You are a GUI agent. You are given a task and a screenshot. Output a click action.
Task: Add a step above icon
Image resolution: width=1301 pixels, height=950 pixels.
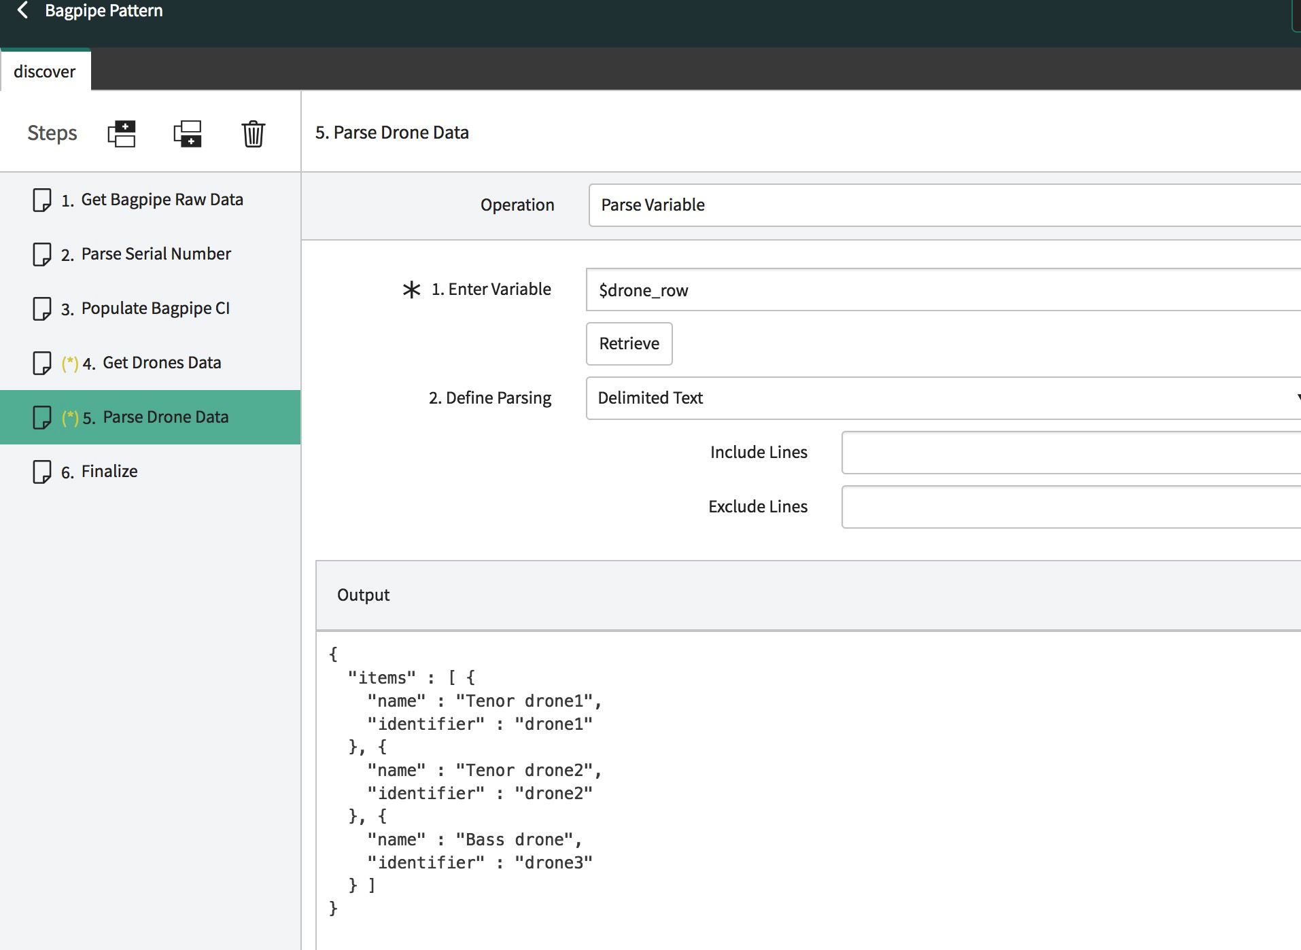[x=122, y=133]
